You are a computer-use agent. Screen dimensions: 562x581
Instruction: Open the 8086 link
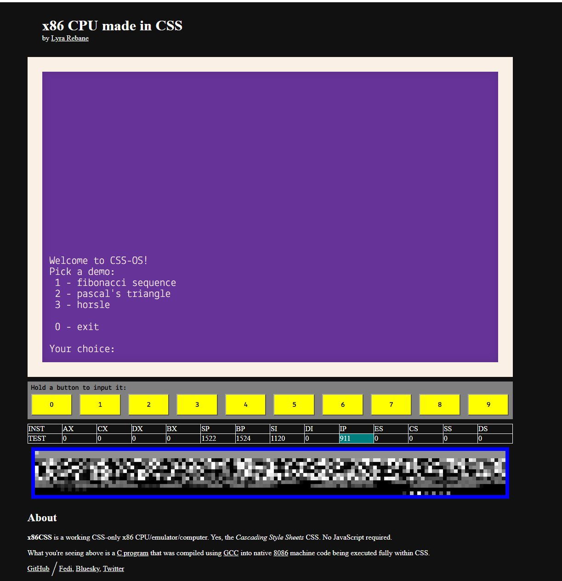coord(281,553)
